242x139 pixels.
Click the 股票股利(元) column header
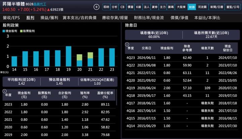tap(44, 95)
